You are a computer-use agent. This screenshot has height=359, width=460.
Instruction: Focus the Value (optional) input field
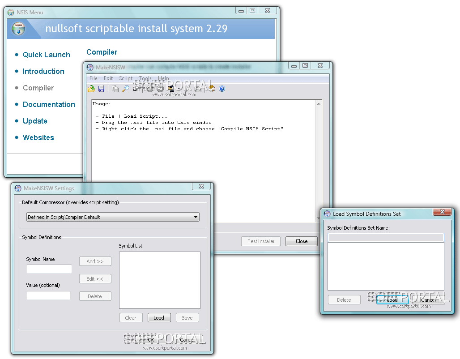point(48,295)
